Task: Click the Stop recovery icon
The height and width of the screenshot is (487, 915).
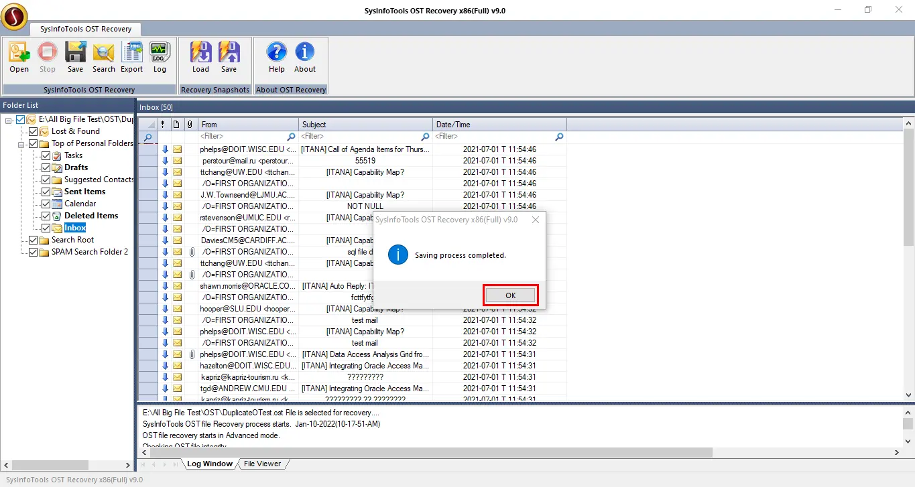Action: coord(47,53)
